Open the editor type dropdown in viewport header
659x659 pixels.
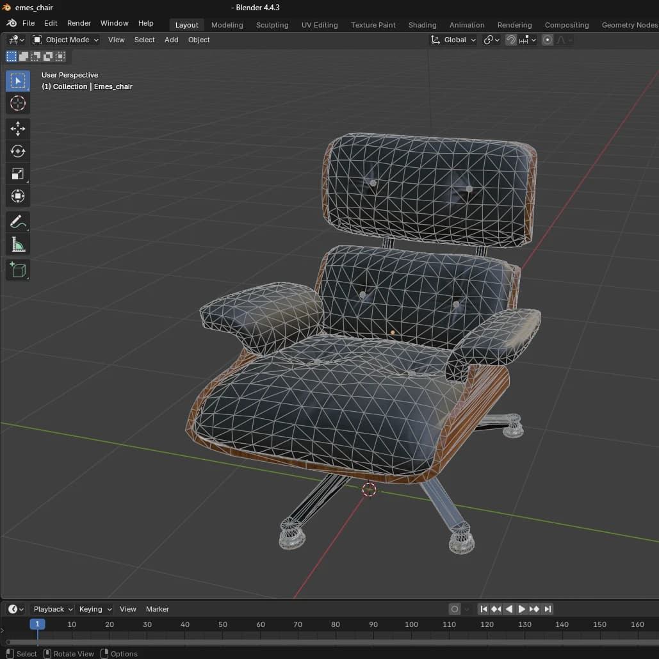(17, 40)
